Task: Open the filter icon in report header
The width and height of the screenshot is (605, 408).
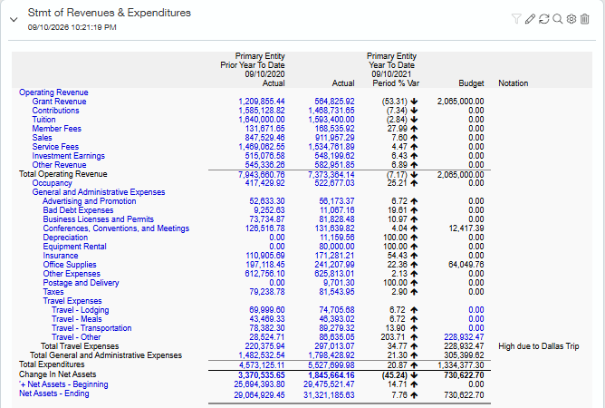Action: (x=516, y=18)
